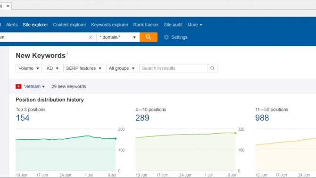
Task: Click the 4—10 positions value 289
Action: click(x=142, y=118)
